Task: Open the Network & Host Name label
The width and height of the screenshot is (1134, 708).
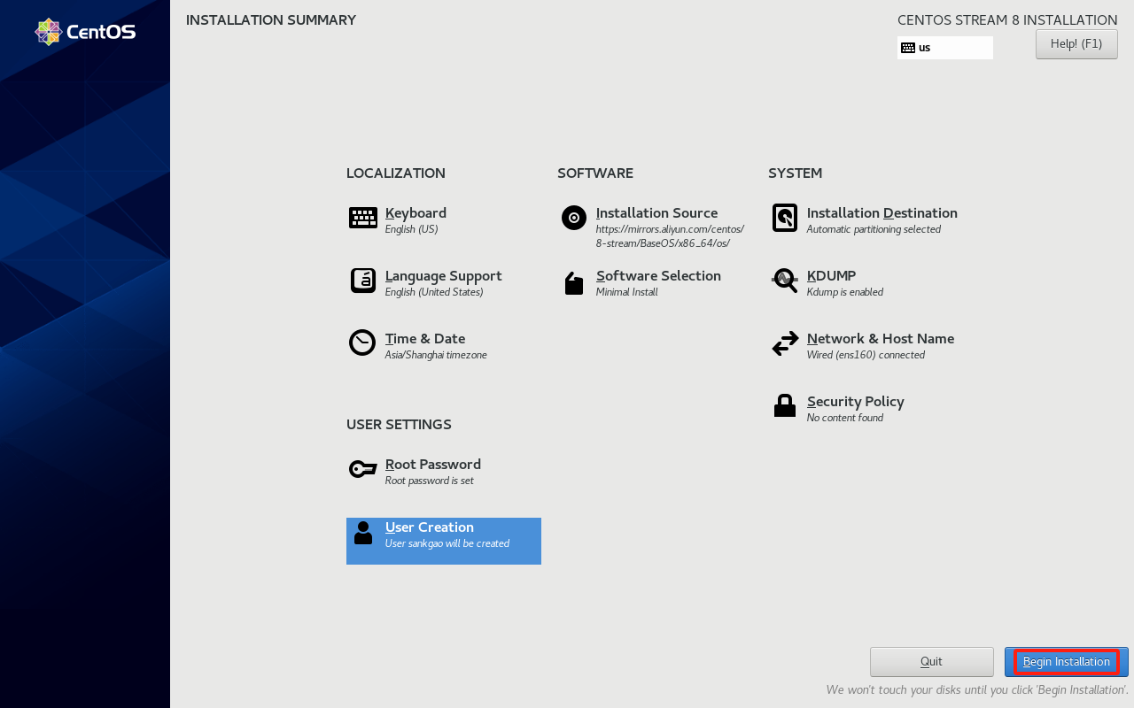Action: (880, 339)
